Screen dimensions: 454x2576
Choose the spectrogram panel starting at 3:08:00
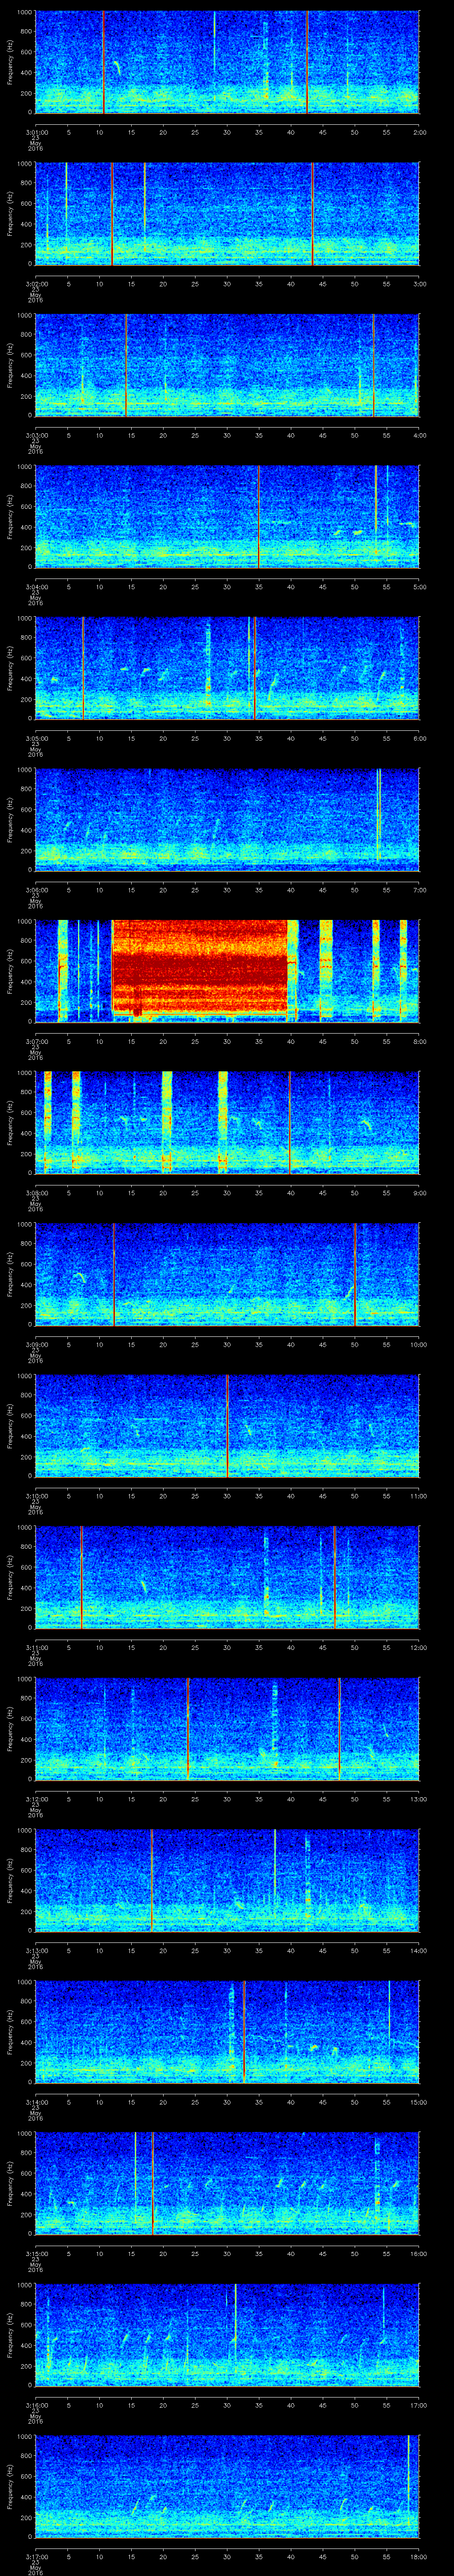pyautogui.click(x=227, y=1123)
